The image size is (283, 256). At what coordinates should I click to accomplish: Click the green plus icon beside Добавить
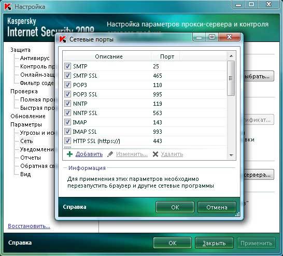pyautogui.click(x=69, y=154)
